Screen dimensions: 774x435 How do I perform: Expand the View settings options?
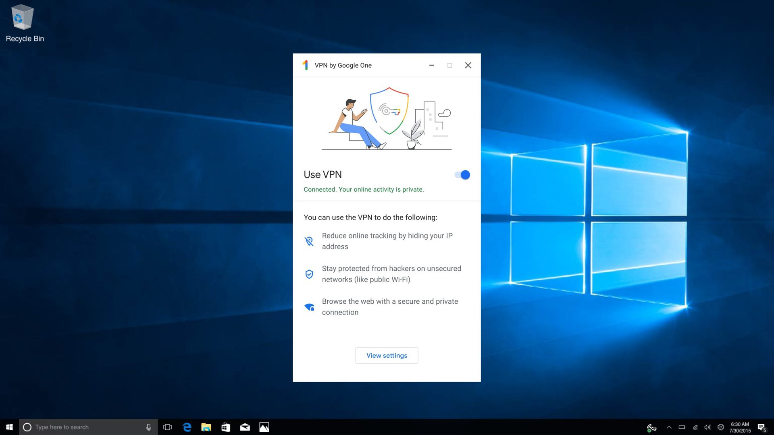(387, 355)
